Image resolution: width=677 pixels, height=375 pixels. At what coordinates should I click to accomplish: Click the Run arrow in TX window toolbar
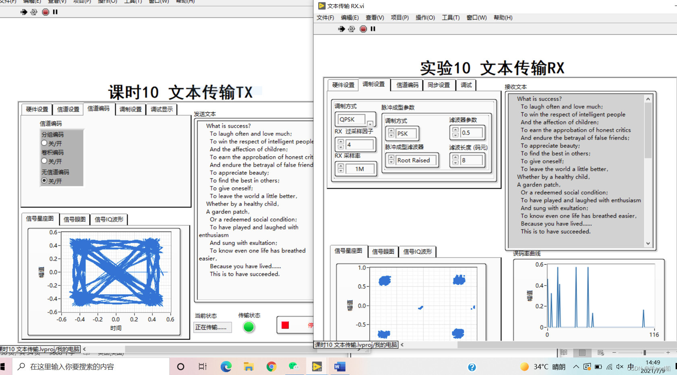[x=24, y=12]
